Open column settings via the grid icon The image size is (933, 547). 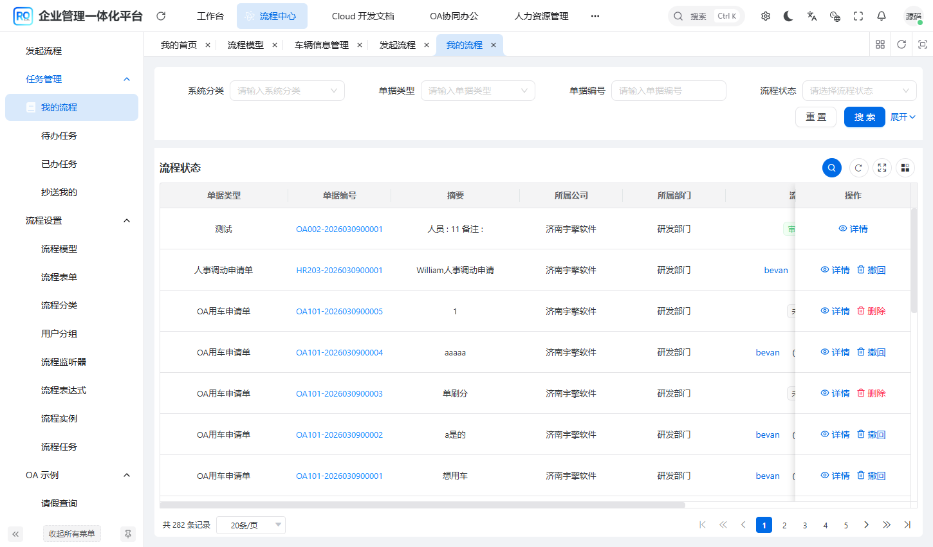coord(905,168)
